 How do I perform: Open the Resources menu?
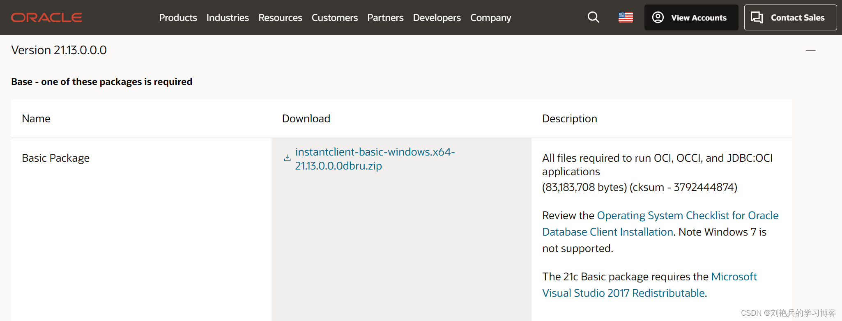click(280, 18)
